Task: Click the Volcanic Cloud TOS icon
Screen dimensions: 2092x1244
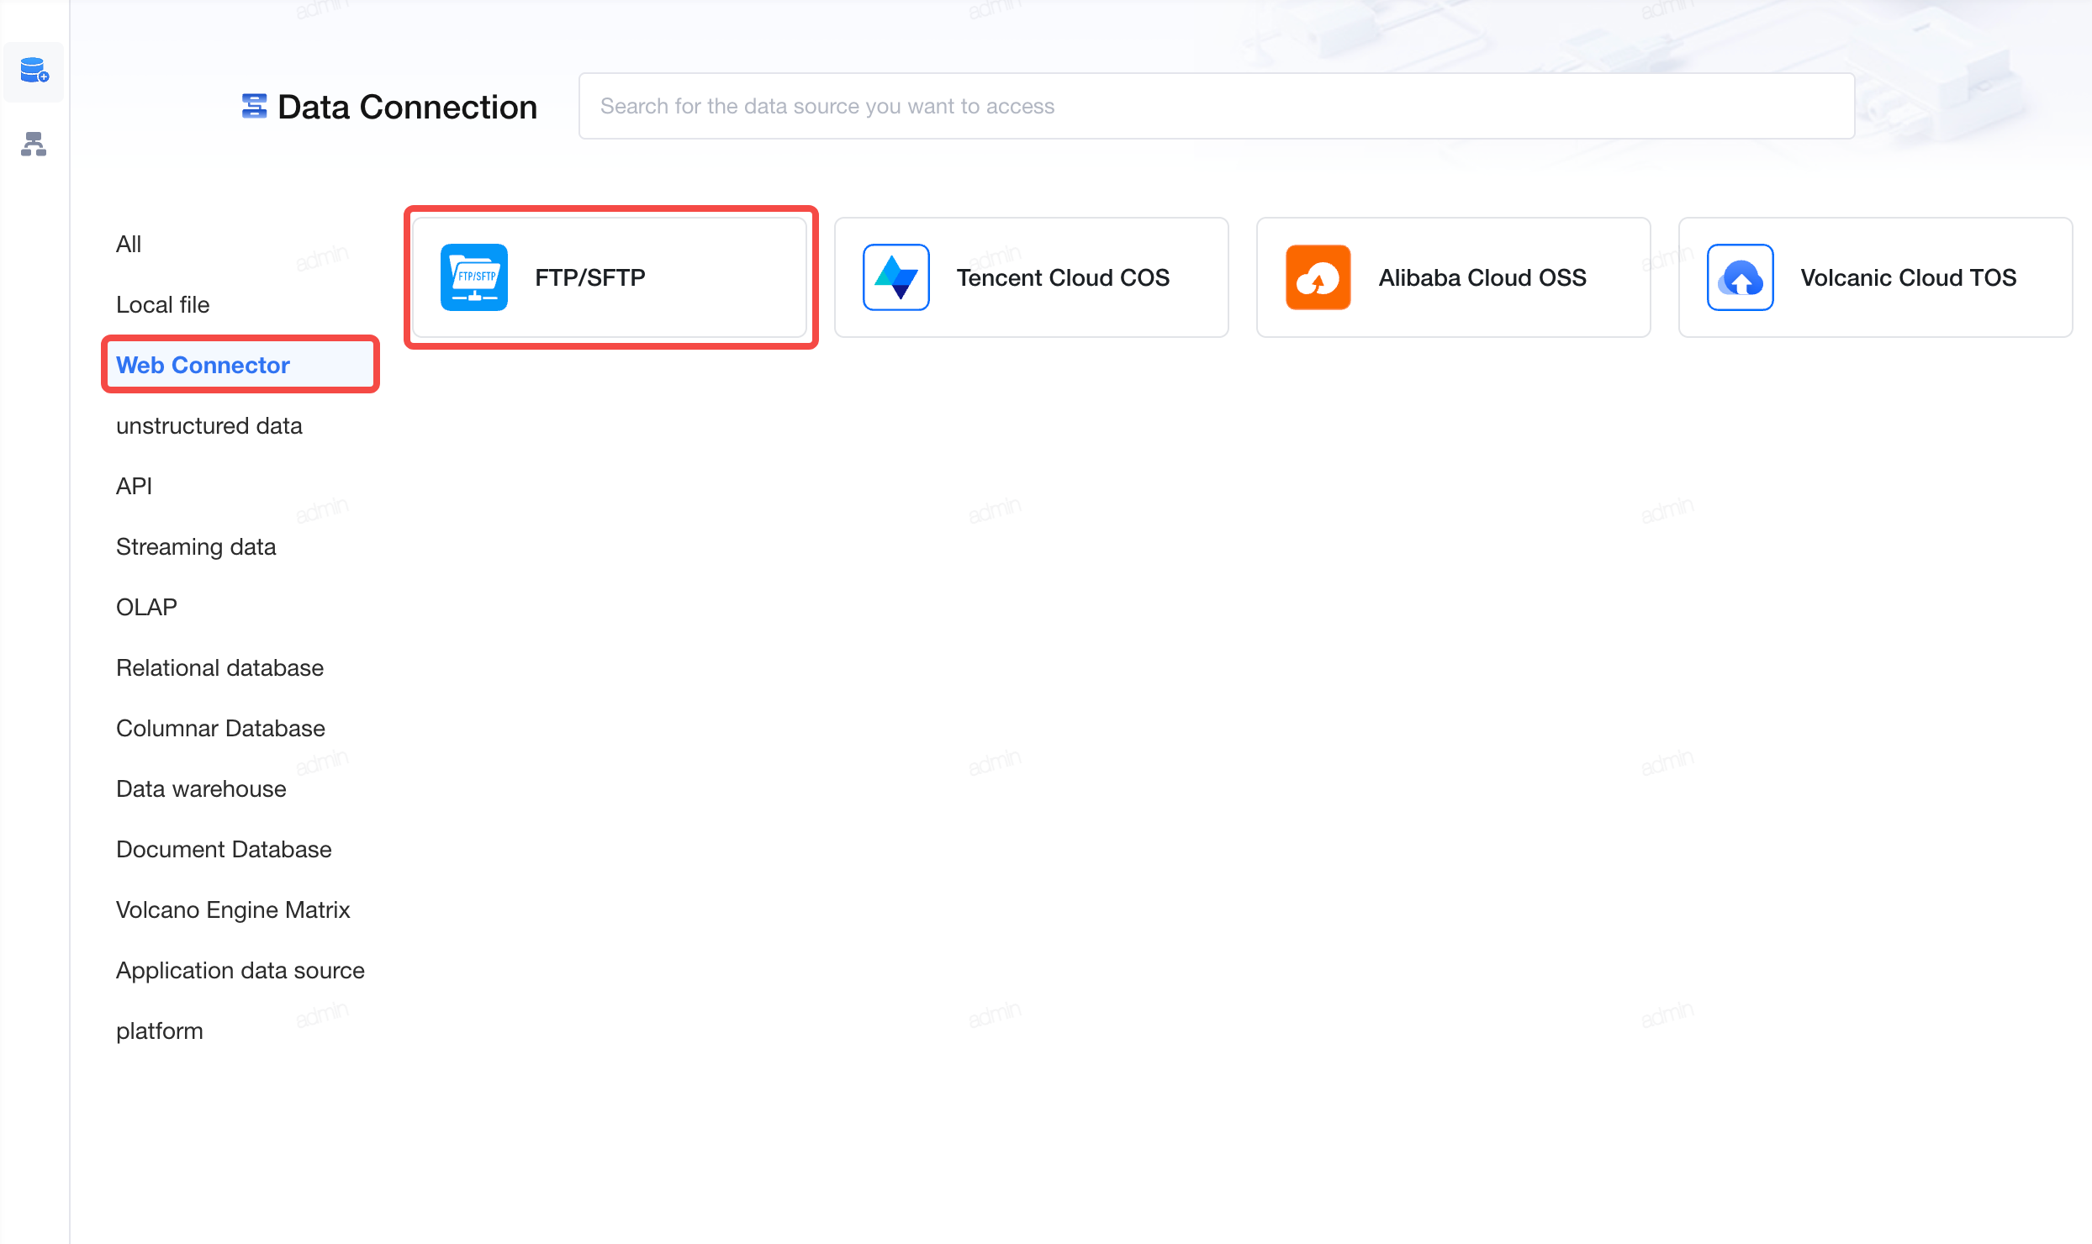Action: 1741,277
